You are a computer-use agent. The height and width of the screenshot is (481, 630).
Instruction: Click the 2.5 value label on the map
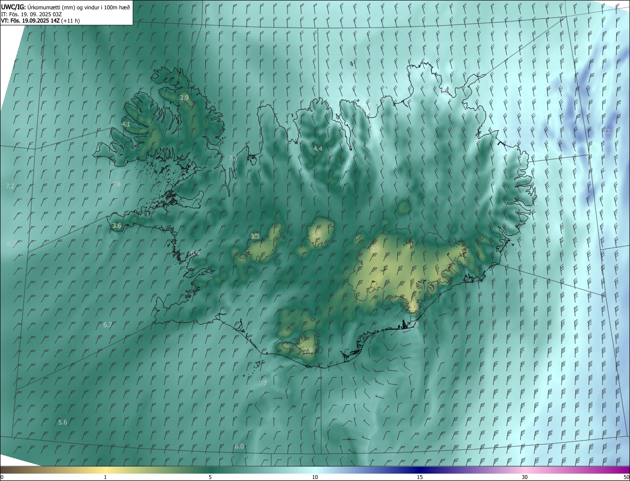(316, 234)
